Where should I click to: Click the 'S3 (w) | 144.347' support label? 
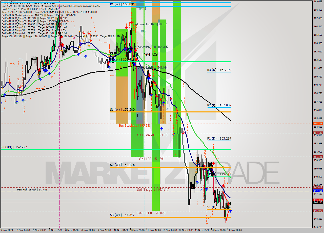tap(122, 215)
